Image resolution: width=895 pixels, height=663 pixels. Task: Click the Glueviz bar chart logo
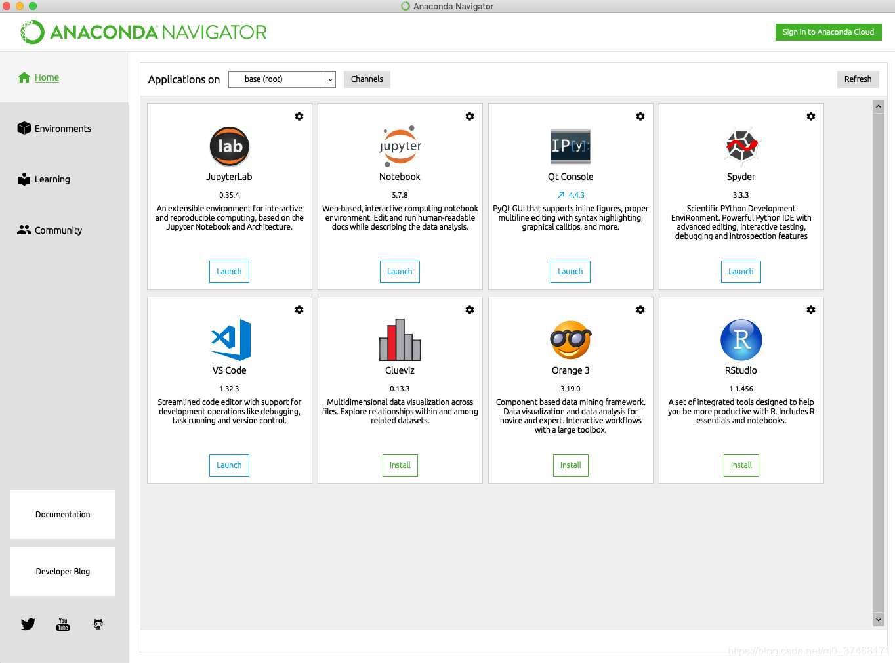point(400,340)
